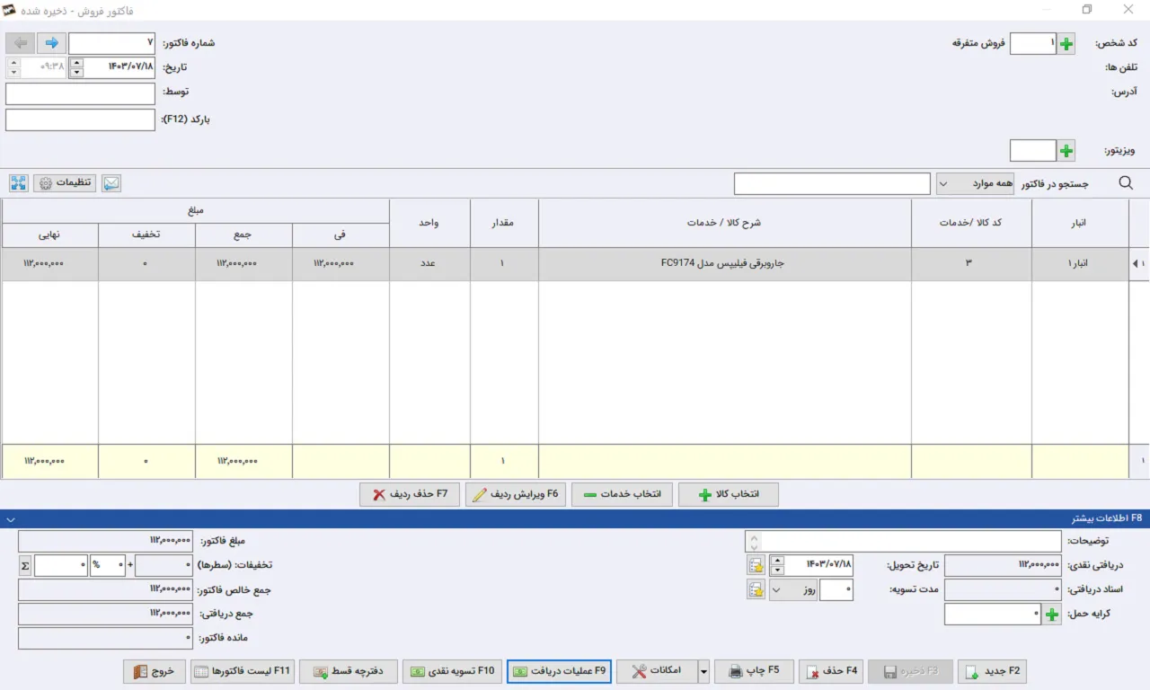Select the جاروبرقی فیلیپس مدل FC9174 row cell
Image resolution: width=1150 pixels, height=690 pixels.
click(725, 264)
